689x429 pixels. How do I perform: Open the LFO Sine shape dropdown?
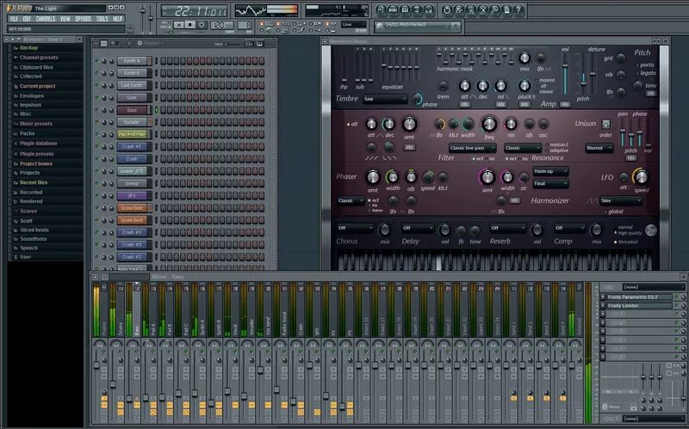tap(621, 200)
